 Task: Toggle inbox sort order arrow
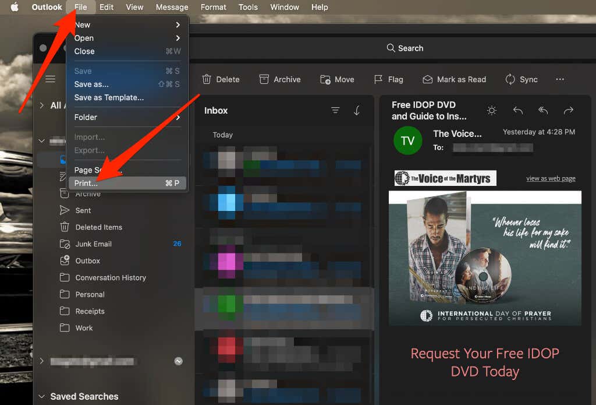[357, 110]
